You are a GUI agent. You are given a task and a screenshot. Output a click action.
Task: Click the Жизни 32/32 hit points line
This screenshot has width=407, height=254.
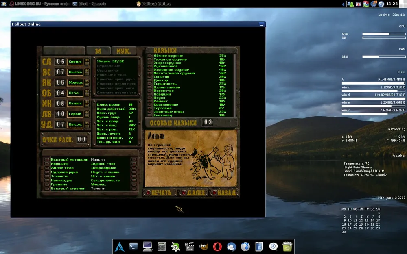(110, 61)
